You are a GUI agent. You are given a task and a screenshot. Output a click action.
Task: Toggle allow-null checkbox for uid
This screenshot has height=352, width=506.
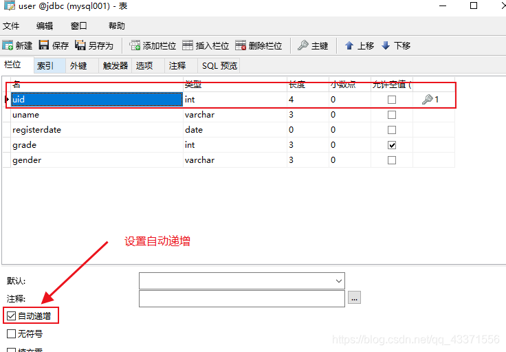click(x=392, y=100)
